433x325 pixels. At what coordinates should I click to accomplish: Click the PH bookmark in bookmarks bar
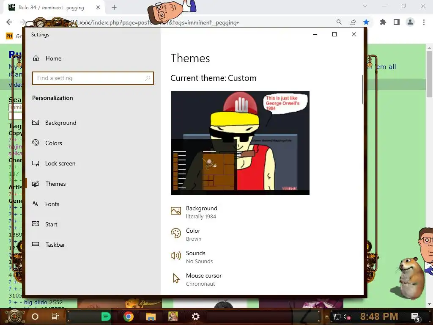[9, 36]
